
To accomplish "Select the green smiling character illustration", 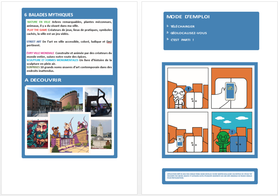I will point(223,141).
